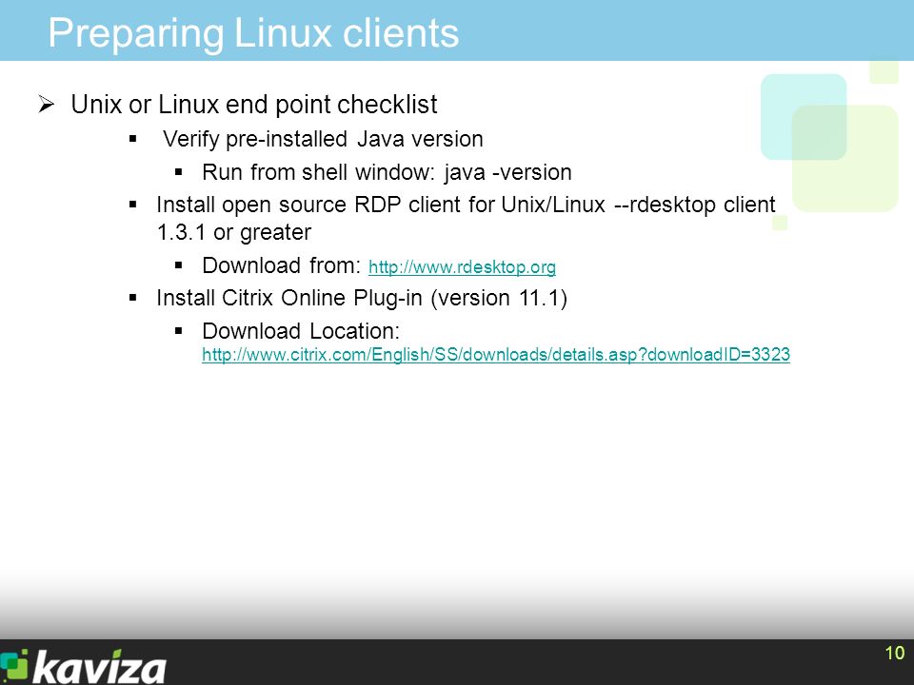Viewport: 914px width, 685px height.
Task: Click the slide number 10
Action: 895,653
